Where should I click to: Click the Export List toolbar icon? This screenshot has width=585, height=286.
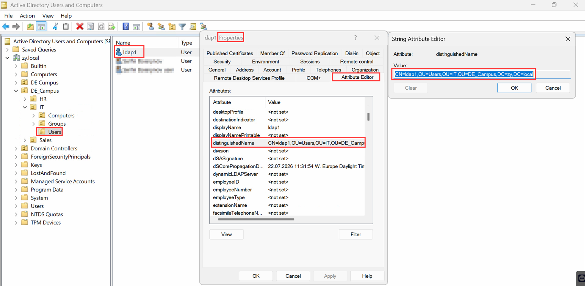111,26
